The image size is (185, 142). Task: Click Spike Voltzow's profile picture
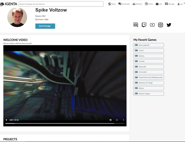click(x=17, y=17)
